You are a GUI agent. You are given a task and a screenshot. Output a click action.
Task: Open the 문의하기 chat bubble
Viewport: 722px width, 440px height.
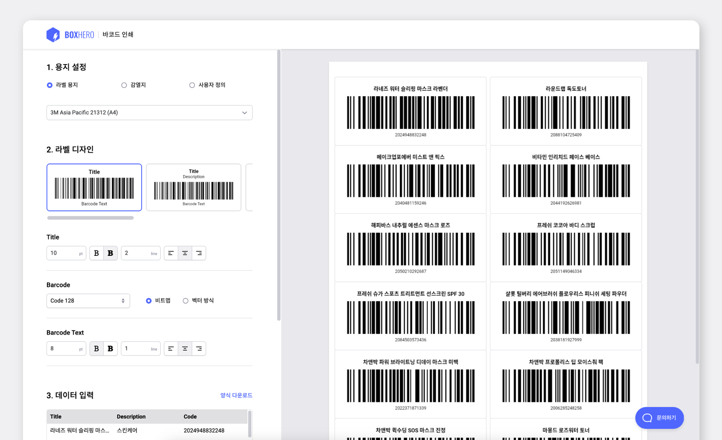point(659,418)
